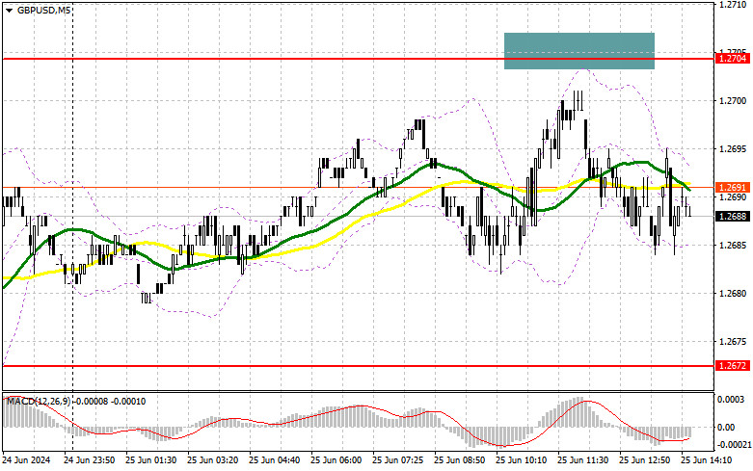Viewport: 753px width, 471px height.
Task: Select the 1.2672 red price label
Action: (x=733, y=365)
